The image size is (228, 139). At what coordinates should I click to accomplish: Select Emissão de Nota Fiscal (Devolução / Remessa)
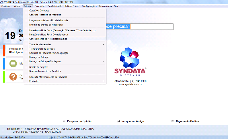pos(64,30)
